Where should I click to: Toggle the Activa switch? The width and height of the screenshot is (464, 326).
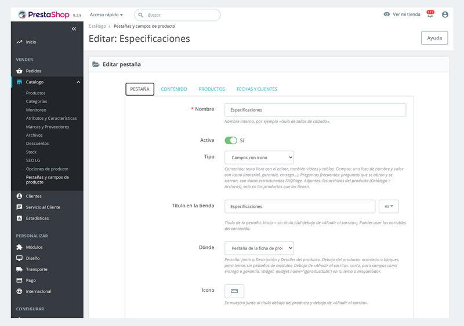pyautogui.click(x=231, y=140)
